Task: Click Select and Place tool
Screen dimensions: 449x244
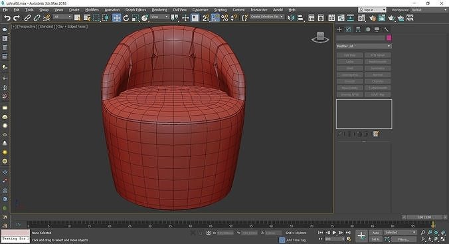Action: pyautogui.click(x=145, y=18)
